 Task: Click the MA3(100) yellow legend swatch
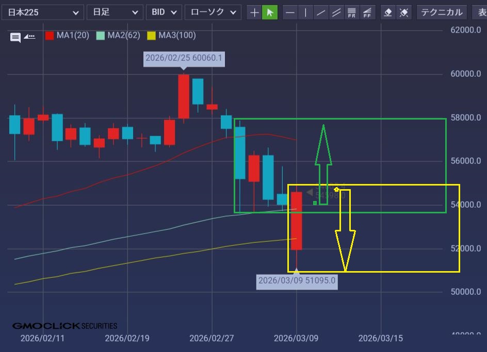tap(151, 36)
